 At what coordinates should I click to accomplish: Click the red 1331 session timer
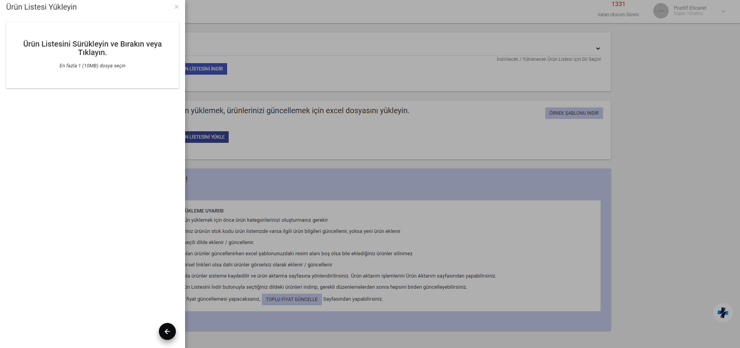[x=618, y=4]
